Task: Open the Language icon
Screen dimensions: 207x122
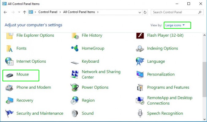Action: click(140, 61)
